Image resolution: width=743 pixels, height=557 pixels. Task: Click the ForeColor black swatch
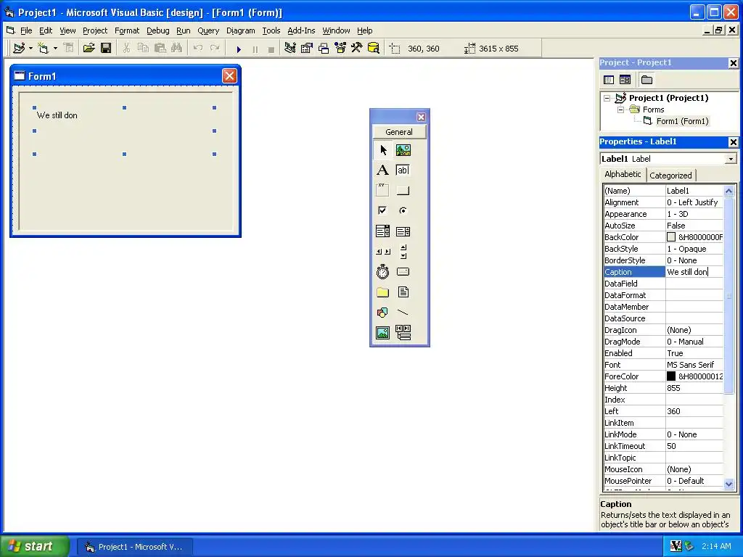(671, 376)
